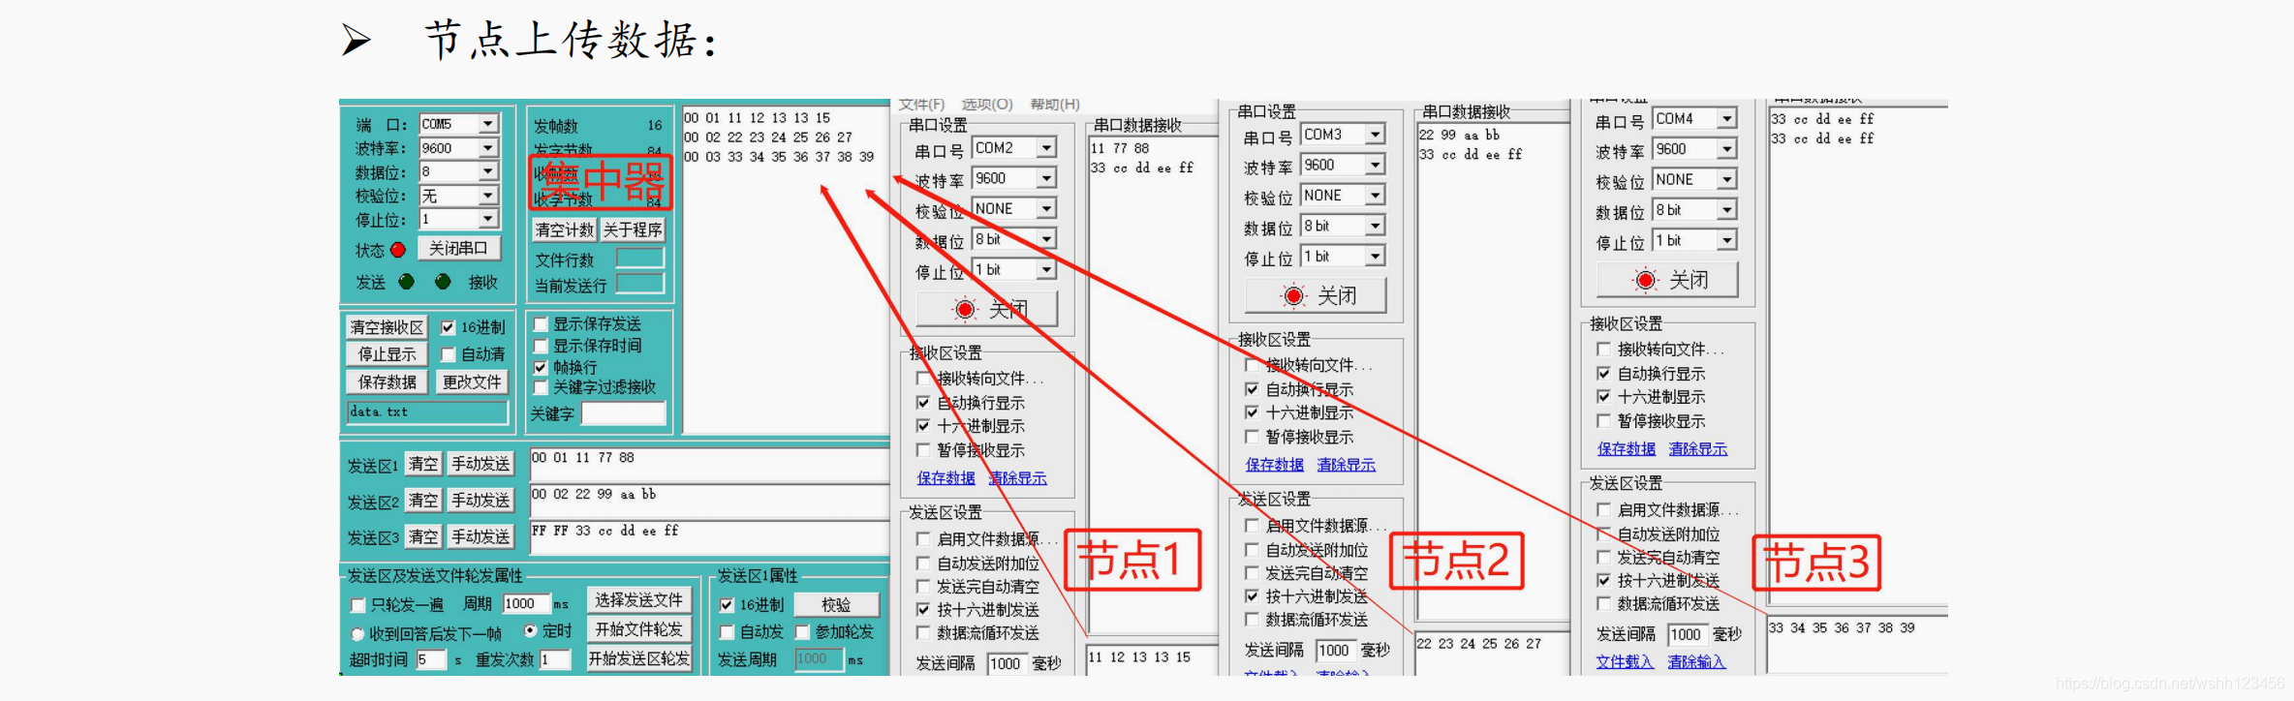Image resolution: width=2294 pixels, height=701 pixels.
Task: Click 关于程序 button
Action: (633, 229)
